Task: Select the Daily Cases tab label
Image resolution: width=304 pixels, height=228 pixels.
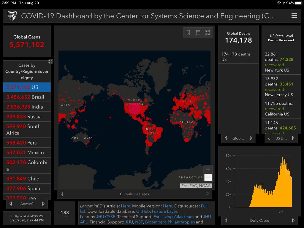Action: [259, 221]
